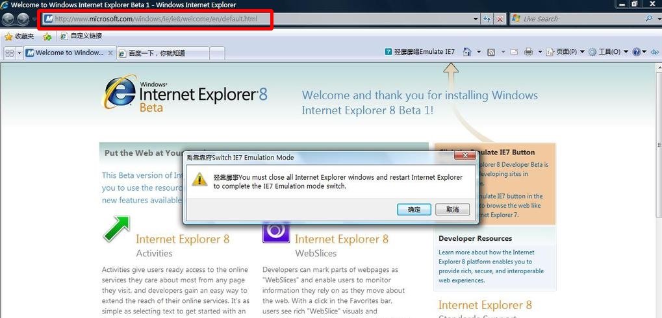Screen dimensions: 662x318
Task: Click the Print icon in command bar
Action: (x=528, y=52)
